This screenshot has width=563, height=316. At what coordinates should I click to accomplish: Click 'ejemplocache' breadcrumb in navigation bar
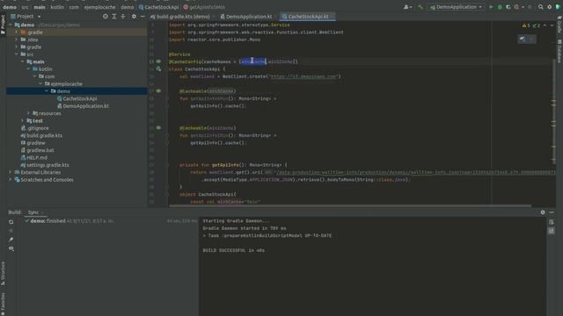99,7
